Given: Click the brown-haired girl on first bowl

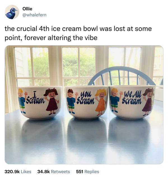Looking at the screenshot, I should point(51,102).
